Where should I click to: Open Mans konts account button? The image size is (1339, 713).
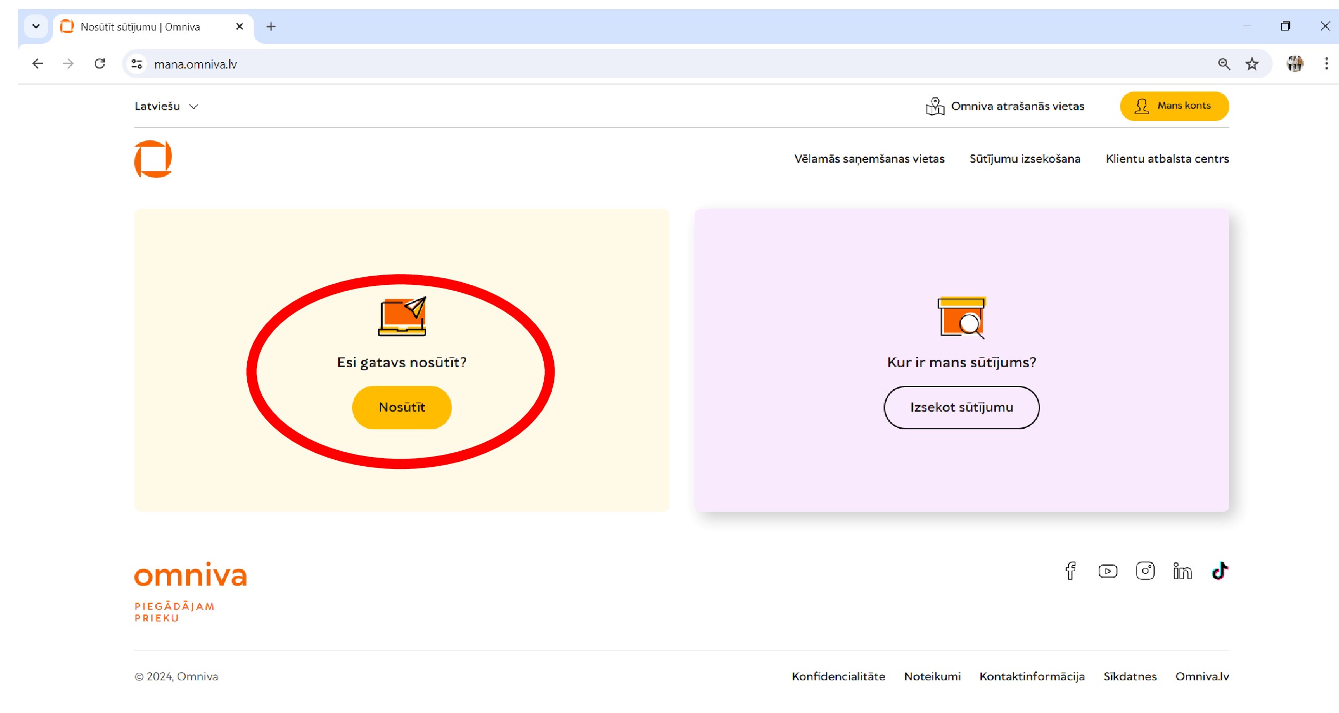click(1174, 106)
